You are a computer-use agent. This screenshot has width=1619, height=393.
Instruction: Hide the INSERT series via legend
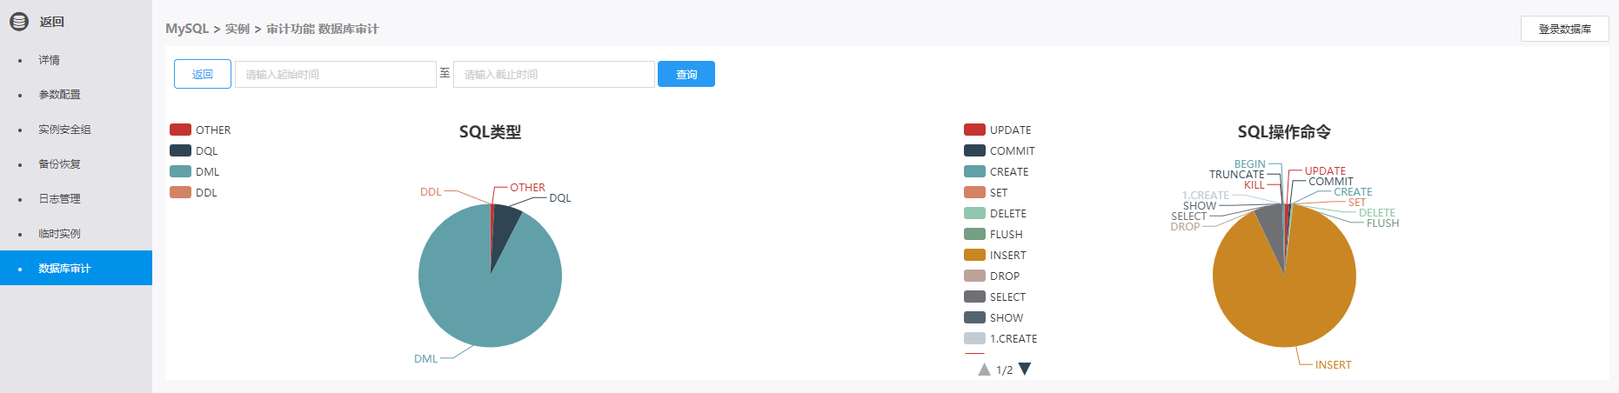pos(974,255)
